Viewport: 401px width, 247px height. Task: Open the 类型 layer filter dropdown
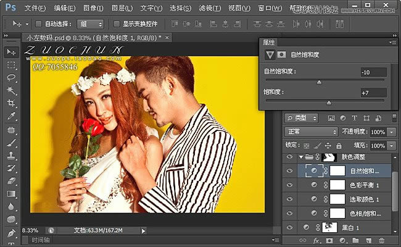pyautogui.click(x=302, y=118)
